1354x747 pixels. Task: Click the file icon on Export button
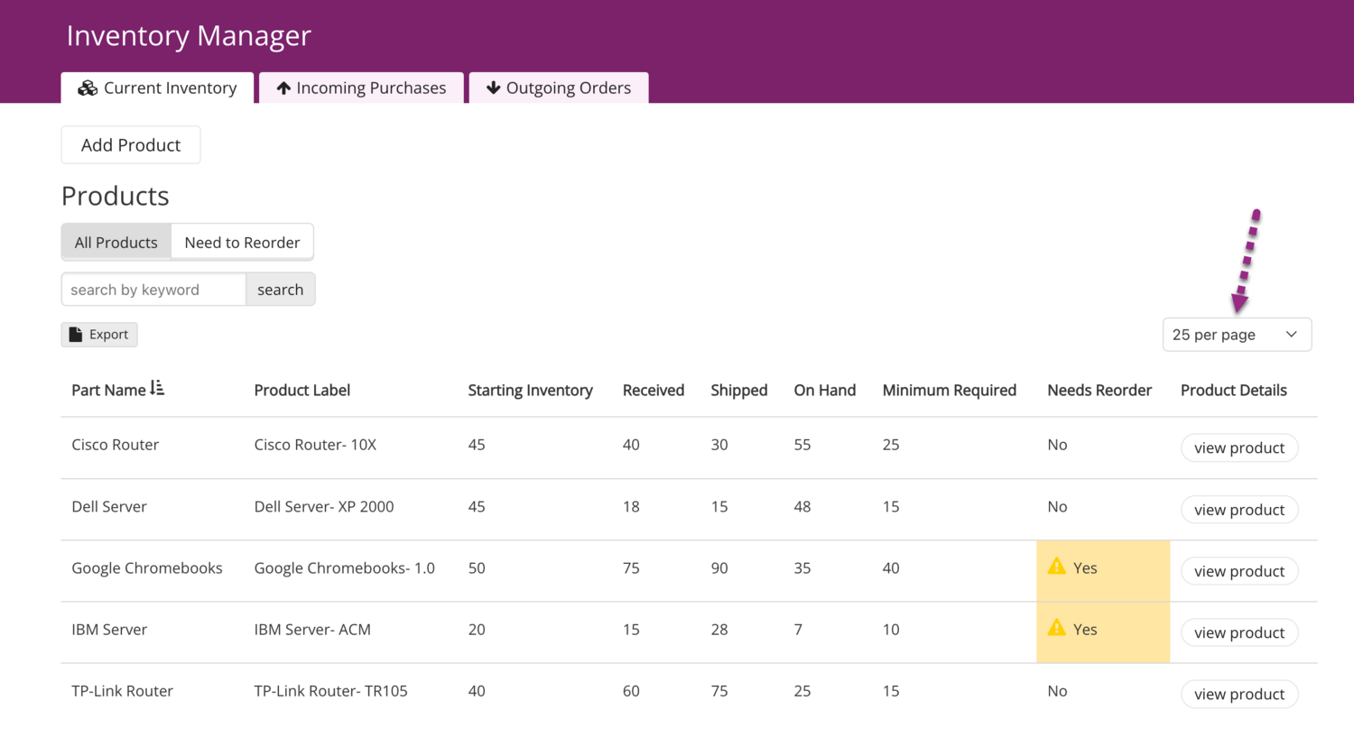pos(76,335)
